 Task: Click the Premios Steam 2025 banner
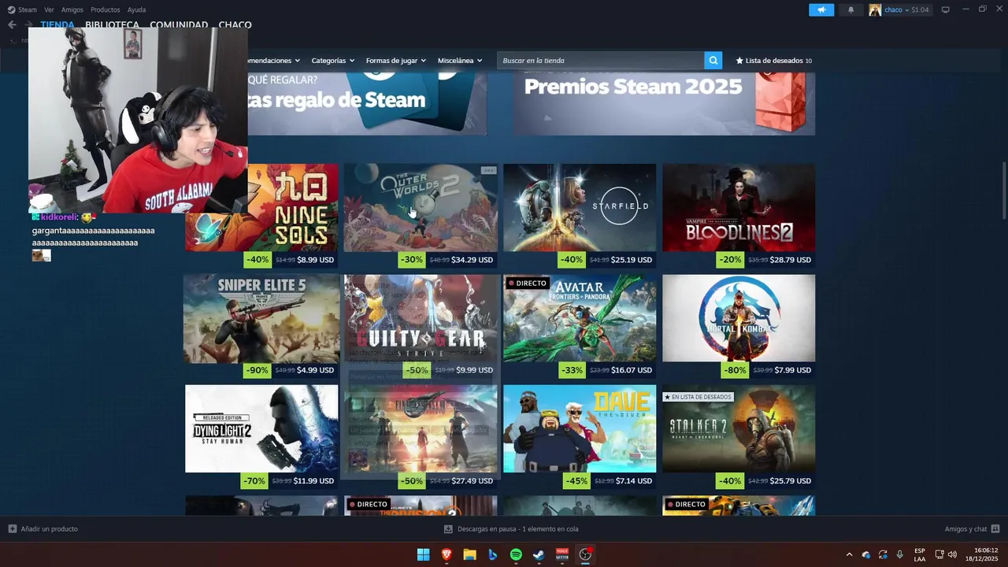pos(665,103)
